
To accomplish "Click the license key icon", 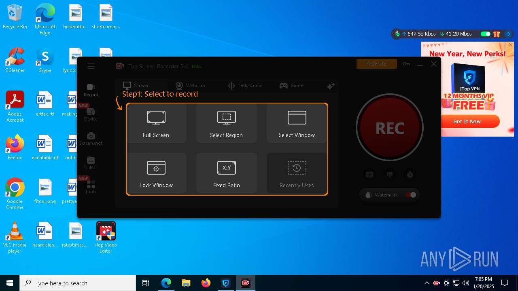I will (406, 64).
